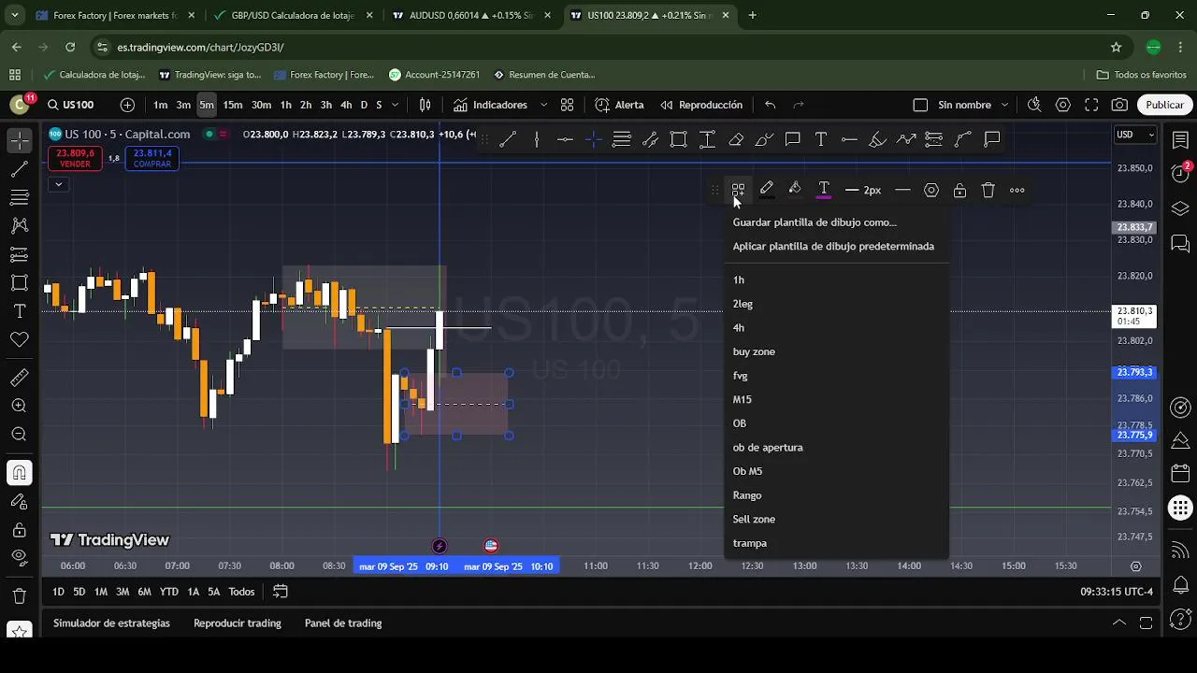Toggle the magnet mode
The height and width of the screenshot is (673, 1197).
tap(19, 473)
